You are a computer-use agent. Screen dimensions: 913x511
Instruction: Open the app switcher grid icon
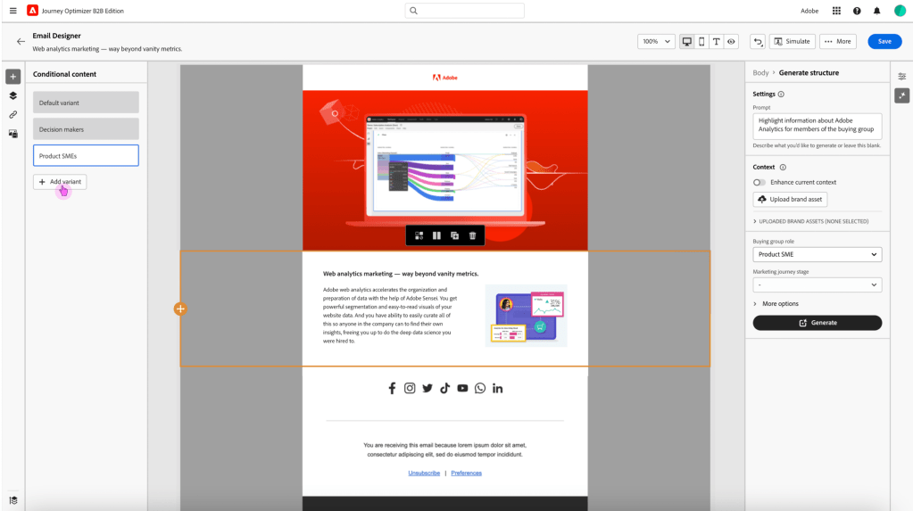(836, 11)
